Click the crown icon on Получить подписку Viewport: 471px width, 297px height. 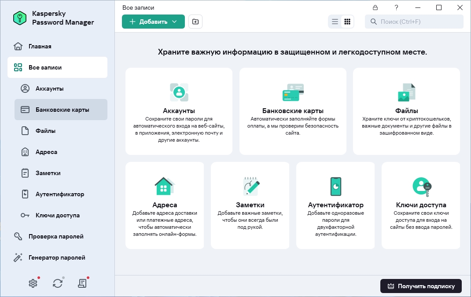tap(391, 286)
